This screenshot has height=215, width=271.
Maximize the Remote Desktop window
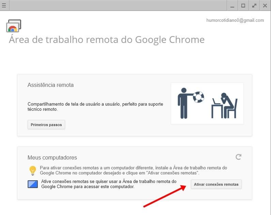pyautogui.click(x=243, y=5)
